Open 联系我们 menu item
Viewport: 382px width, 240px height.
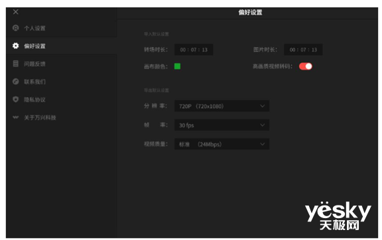click(x=62, y=82)
